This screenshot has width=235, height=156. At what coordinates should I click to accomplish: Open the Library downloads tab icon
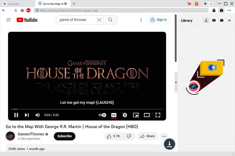tap(206, 20)
